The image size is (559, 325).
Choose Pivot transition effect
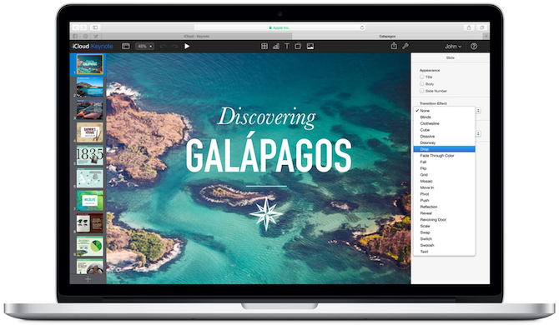point(444,194)
